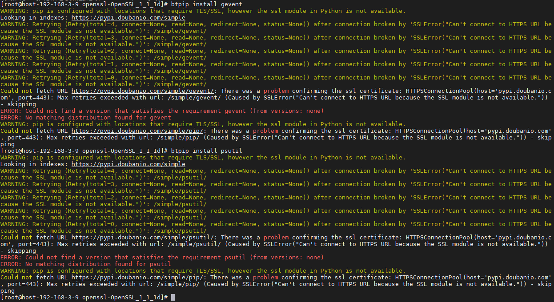Click the total=4 retry warning for /simple/gevent/

[x=276, y=28]
